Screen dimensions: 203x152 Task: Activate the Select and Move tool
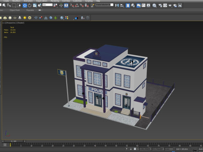pos(25,5)
